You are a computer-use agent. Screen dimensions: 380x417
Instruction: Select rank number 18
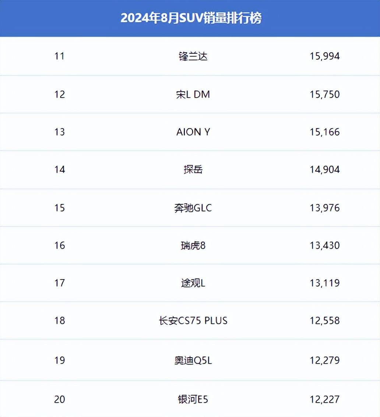(60, 320)
